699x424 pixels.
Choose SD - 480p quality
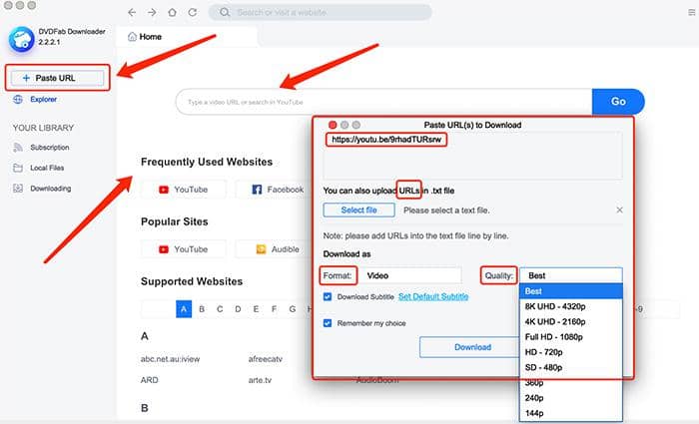coord(571,367)
